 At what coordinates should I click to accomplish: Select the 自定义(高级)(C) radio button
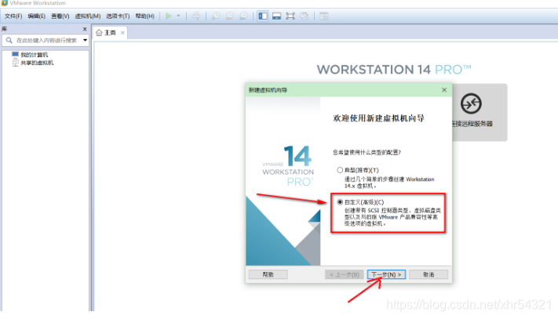click(x=340, y=202)
